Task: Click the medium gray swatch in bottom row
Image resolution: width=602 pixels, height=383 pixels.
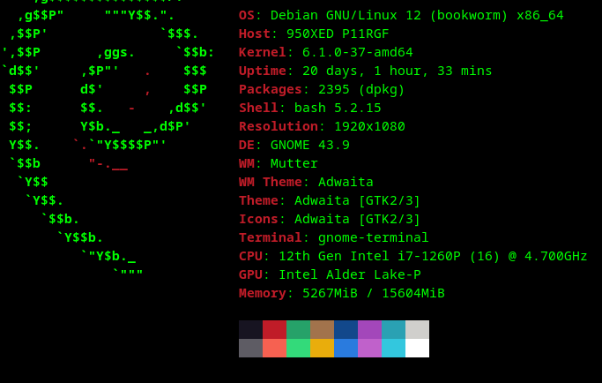Action: tap(250, 348)
